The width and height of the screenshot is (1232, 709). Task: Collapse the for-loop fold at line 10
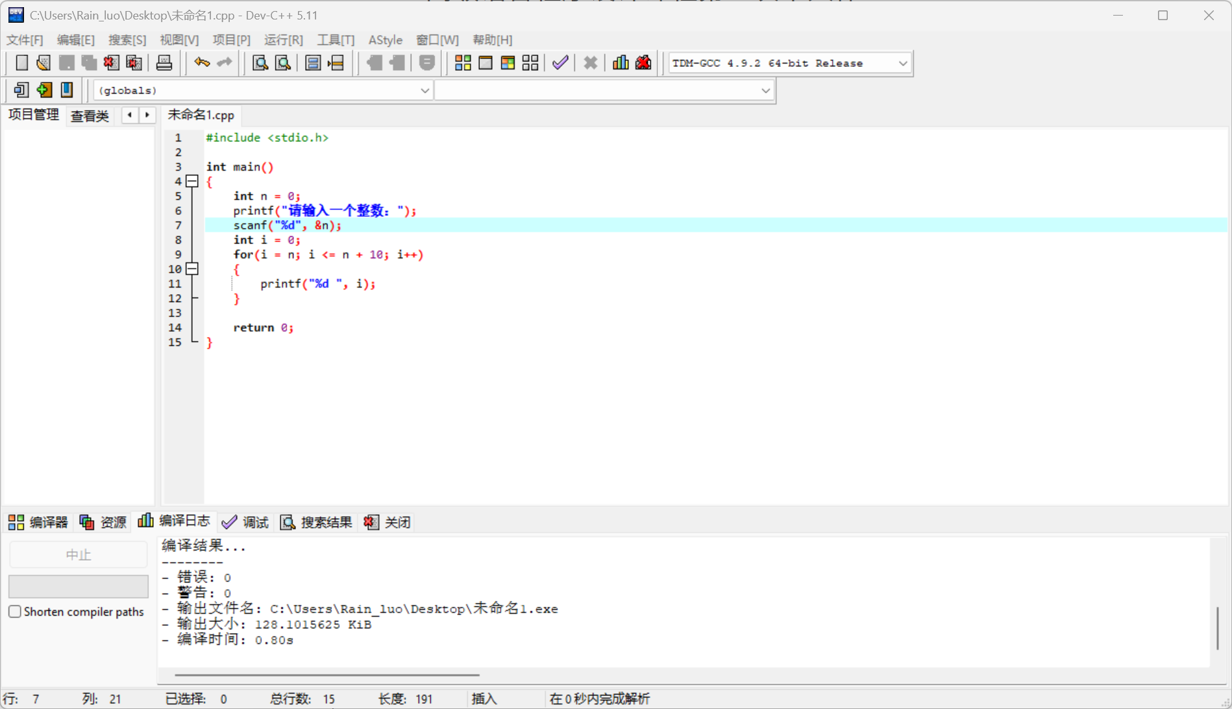tap(192, 269)
